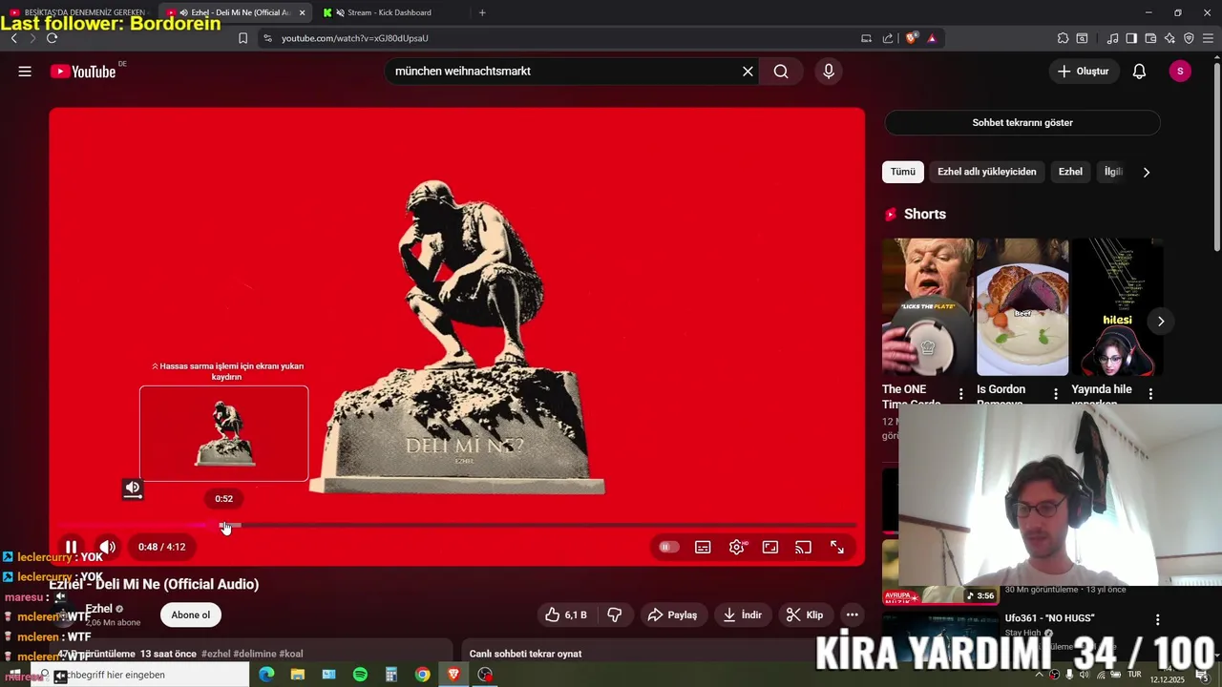Clear the search text with the X icon
Screen dimensions: 1222x687
point(748,72)
